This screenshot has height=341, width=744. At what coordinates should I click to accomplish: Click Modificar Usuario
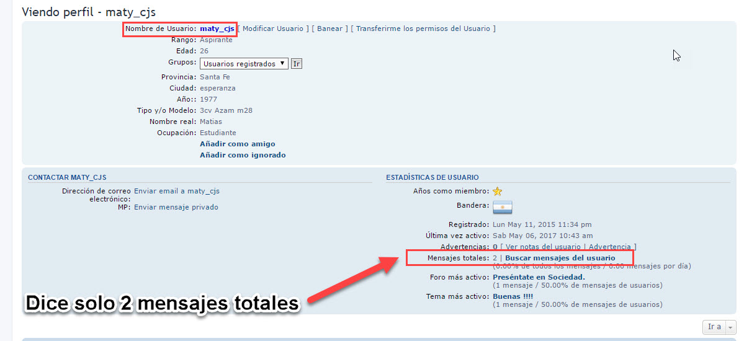(x=273, y=29)
